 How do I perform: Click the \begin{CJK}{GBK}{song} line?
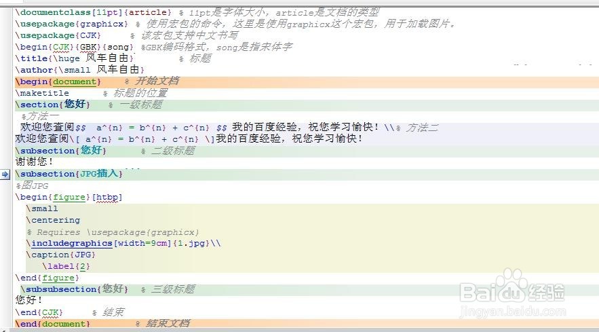(x=75, y=47)
